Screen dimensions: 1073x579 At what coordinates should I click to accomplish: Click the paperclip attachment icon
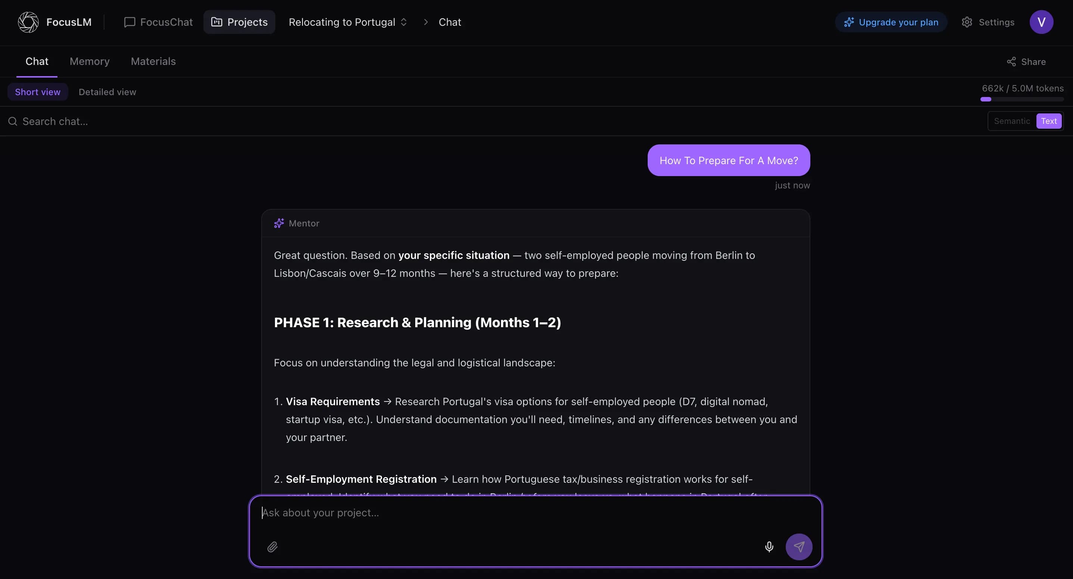pyautogui.click(x=272, y=547)
